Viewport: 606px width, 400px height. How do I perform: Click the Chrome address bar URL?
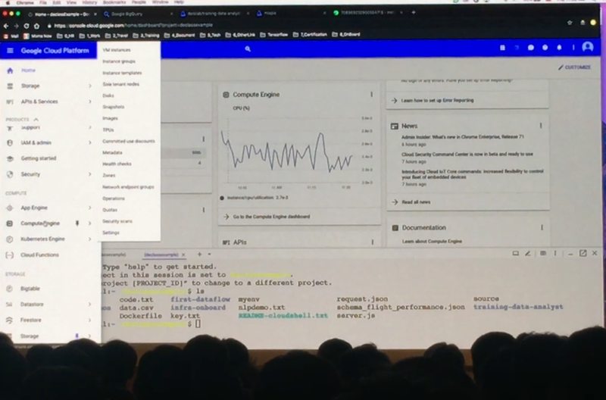133,26
